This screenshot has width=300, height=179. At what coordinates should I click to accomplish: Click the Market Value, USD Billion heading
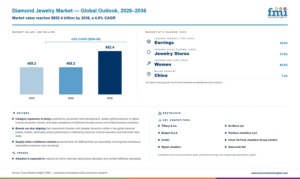[34, 32]
